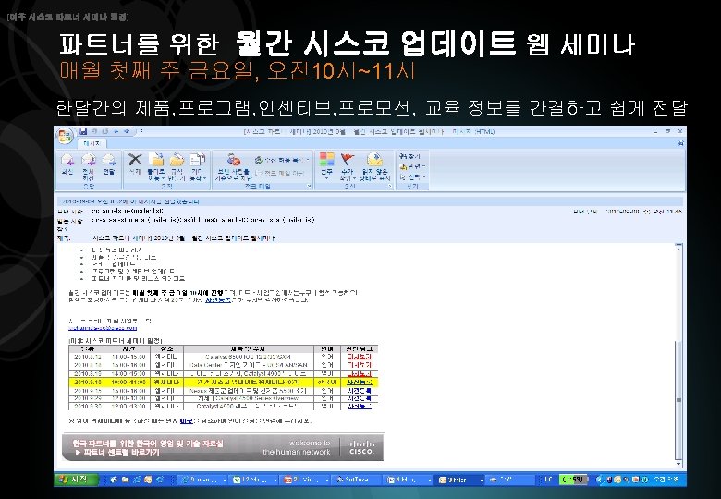The width and height of the screenshot is (721, 499).
Task: Click the message scrollbar up arrow
Action: coord(678,249)
